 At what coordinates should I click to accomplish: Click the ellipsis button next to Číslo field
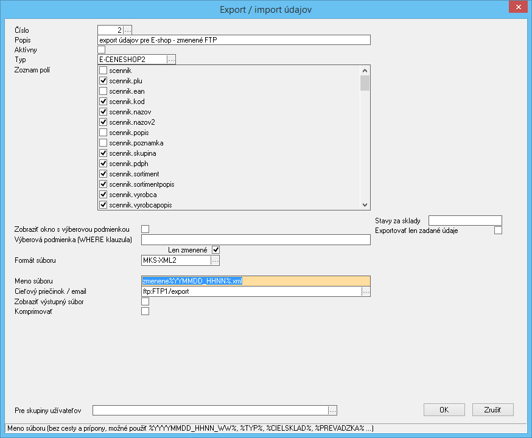click(x=128, y=30)
